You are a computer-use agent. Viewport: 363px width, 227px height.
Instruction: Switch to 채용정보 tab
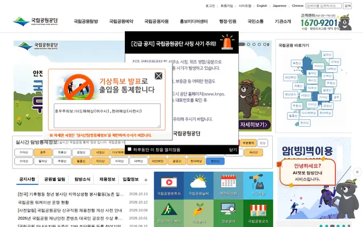[x=107, y=179]
